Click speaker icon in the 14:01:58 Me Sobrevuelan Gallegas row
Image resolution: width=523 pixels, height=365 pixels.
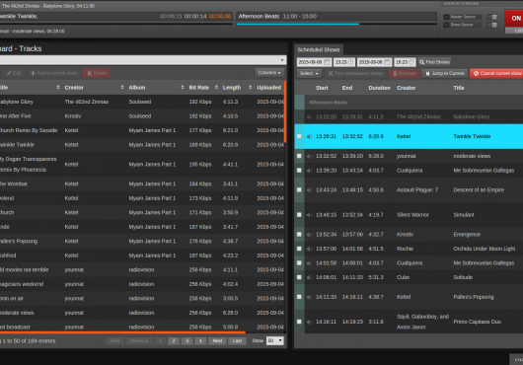click(309, 263)
